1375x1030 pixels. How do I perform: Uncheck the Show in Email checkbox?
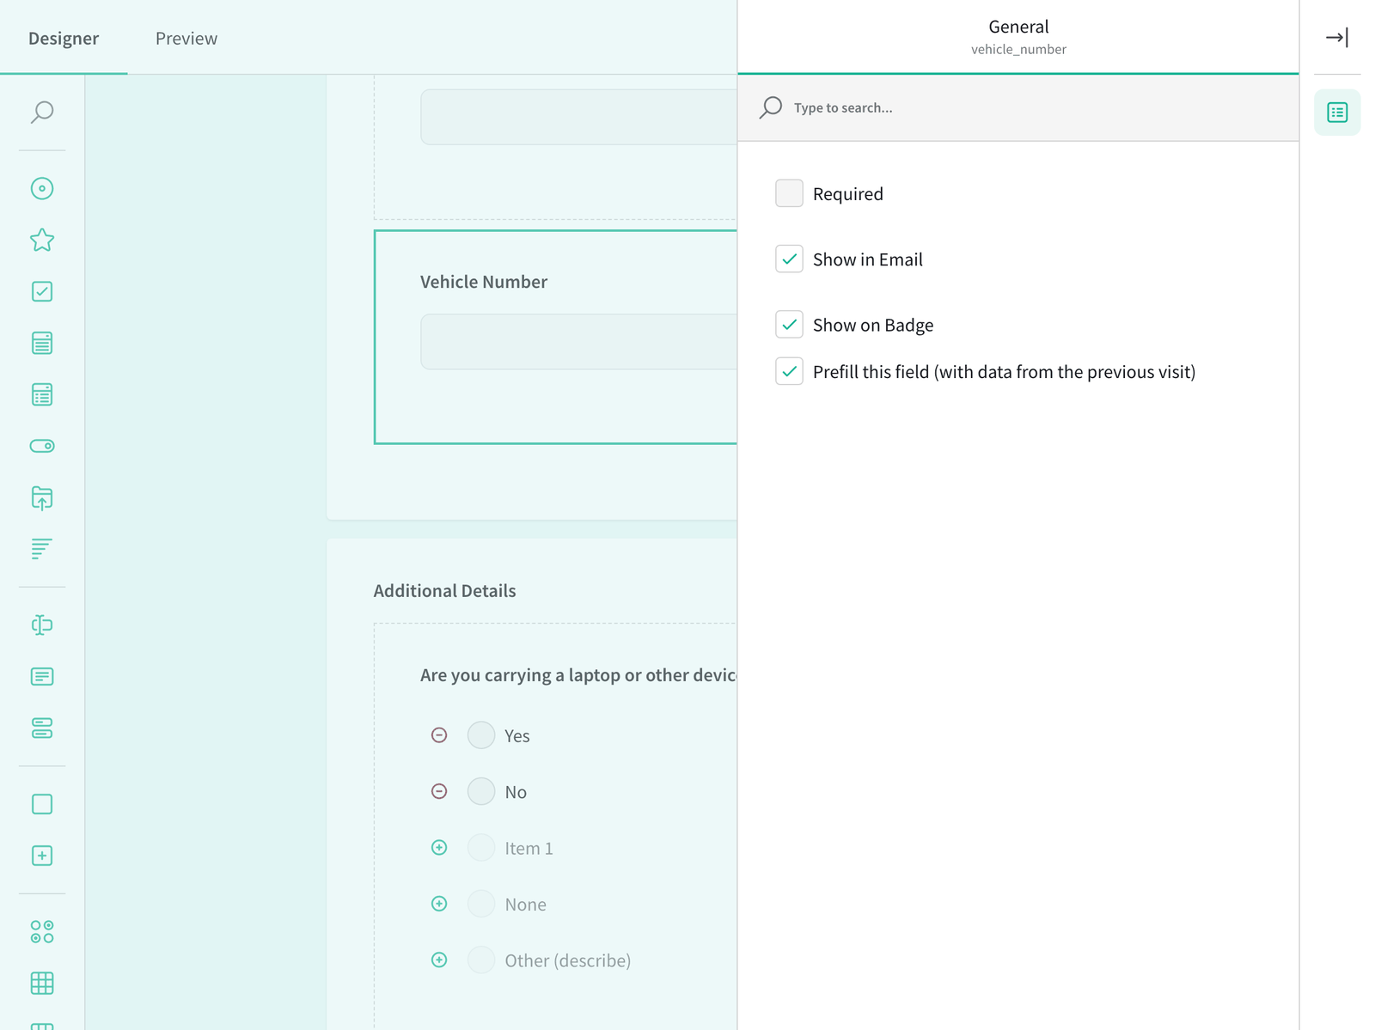tap(789, 259)
